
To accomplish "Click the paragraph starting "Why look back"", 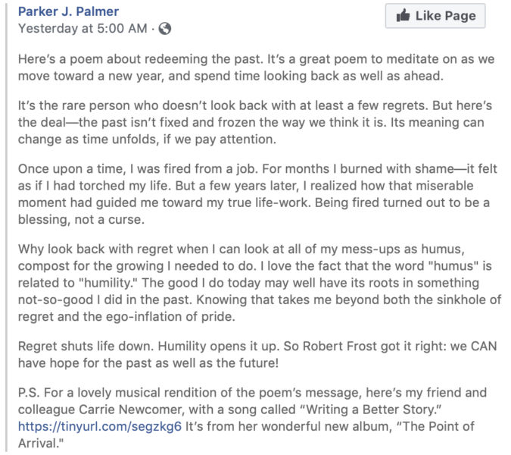I will (260, 283).
